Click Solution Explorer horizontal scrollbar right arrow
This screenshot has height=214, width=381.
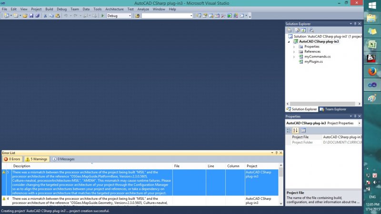point(360,104)
